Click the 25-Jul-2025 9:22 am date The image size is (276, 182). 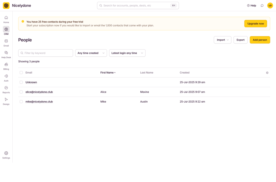(193, 102)
